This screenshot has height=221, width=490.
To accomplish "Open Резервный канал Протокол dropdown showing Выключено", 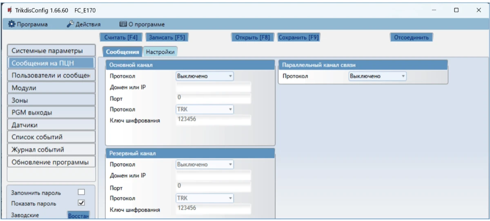I will tap(205, 164).
